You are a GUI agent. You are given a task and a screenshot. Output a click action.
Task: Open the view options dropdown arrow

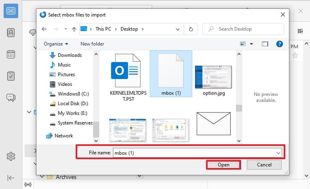tap(251, 44)
